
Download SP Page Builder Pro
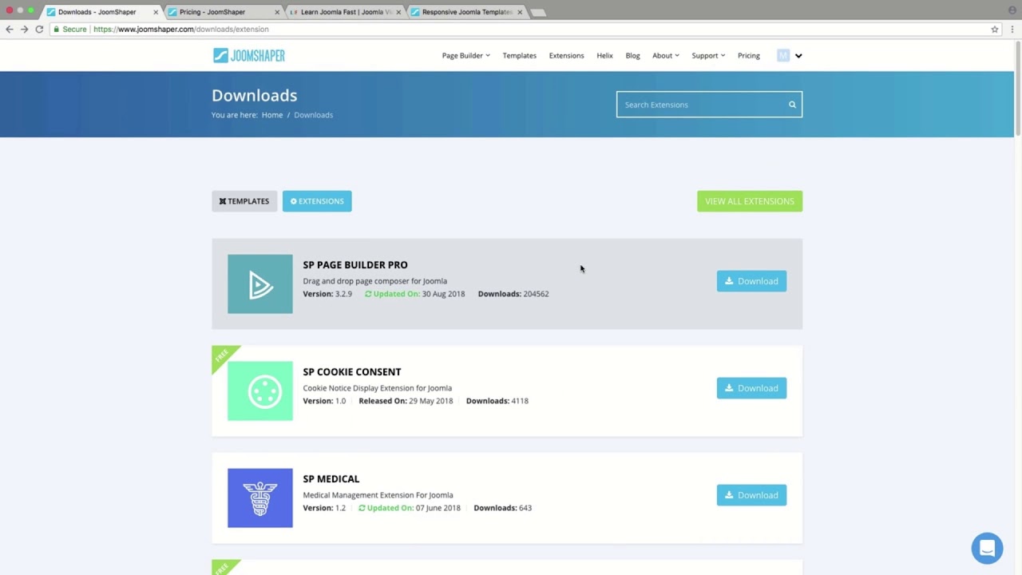click(x=751, y=281)
